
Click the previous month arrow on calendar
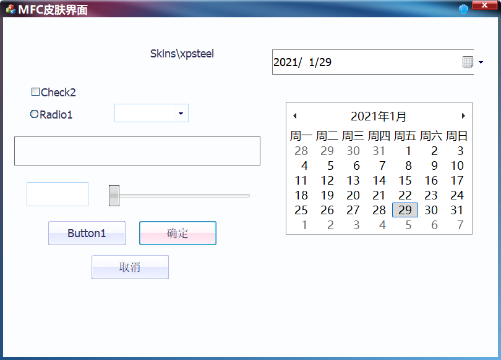click(294, 115)
